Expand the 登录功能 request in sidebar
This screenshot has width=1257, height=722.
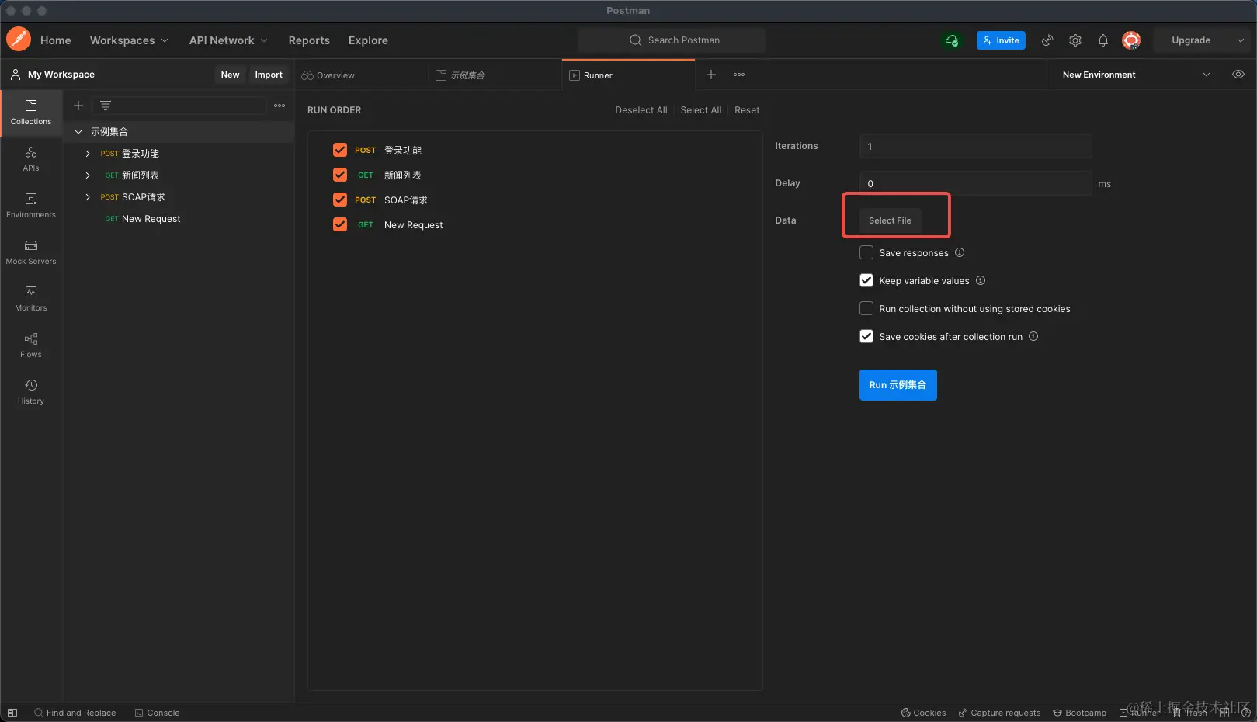[x=88, y=154]
